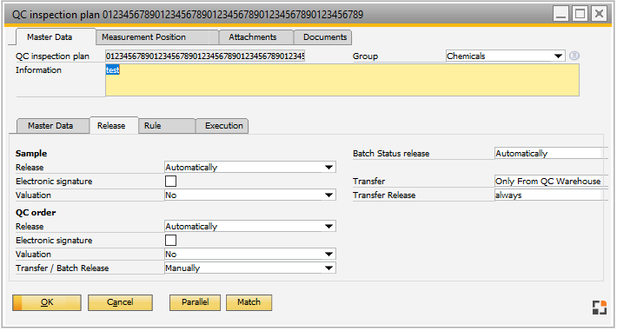Screen dimensions: 617x331
Task: Click into the yellow Information text area
Action: [x=342, y=80]
